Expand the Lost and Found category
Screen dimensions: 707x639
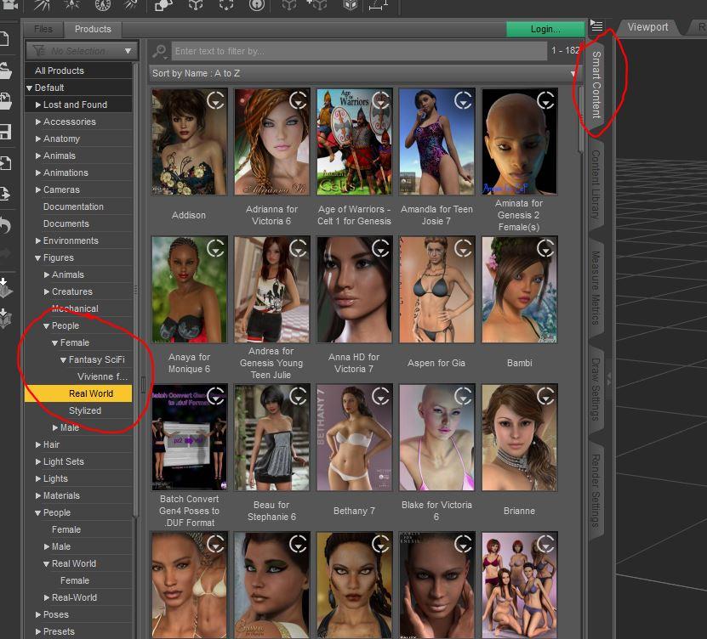click(38, 105)
